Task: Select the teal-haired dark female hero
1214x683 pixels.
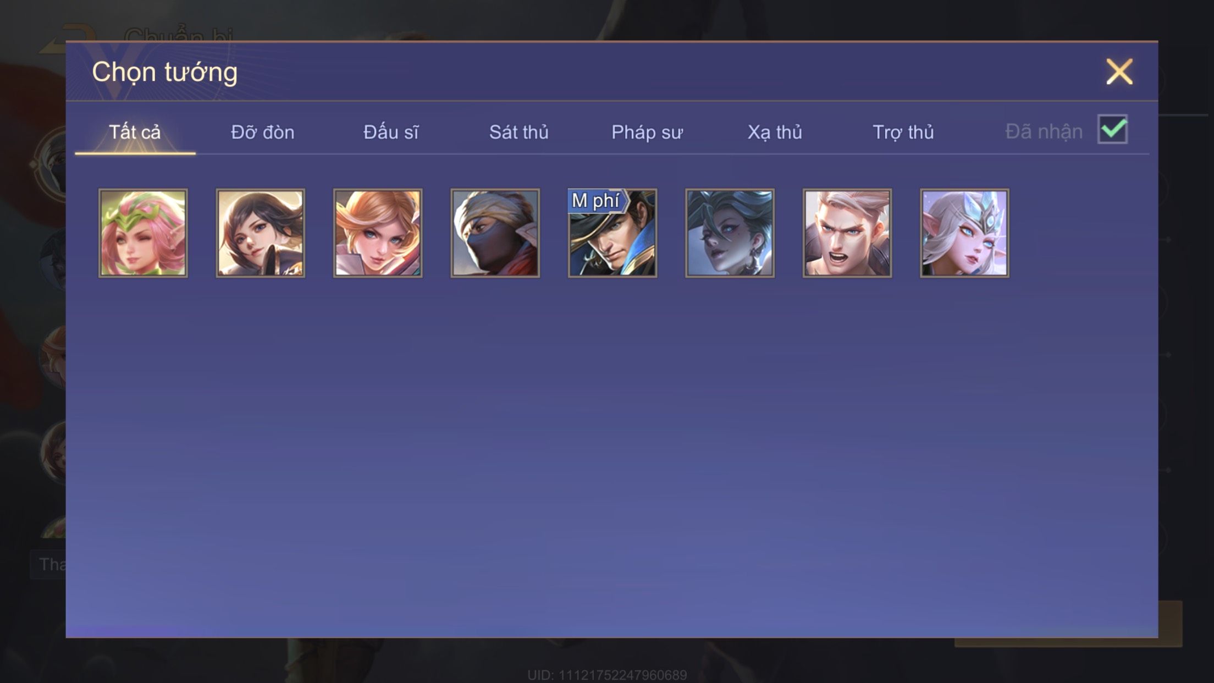Action: (x=730, y=233)
